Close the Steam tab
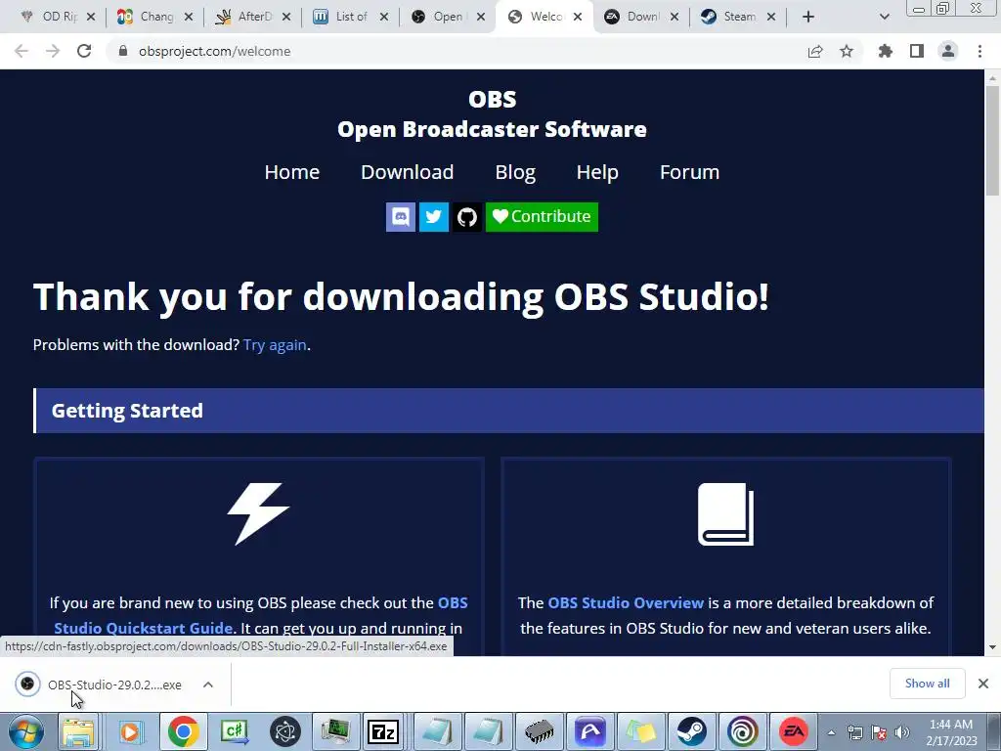Image resolution: width=1001 pixels, height=751 pixels. tap(771, 18)
